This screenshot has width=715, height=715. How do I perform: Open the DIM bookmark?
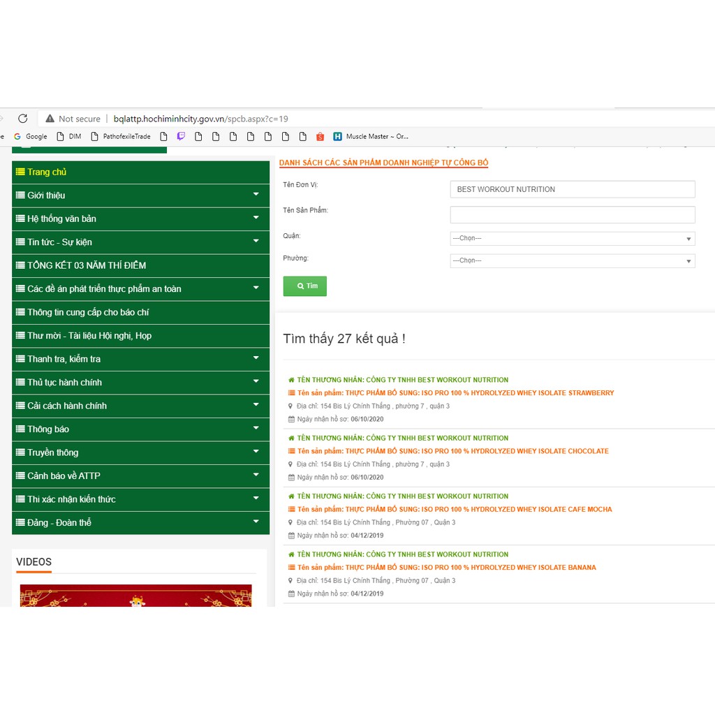coord(69,136)
